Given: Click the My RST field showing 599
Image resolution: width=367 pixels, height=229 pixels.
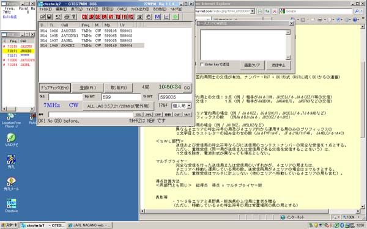Looking at the screenshot, I should coord(121,97).
